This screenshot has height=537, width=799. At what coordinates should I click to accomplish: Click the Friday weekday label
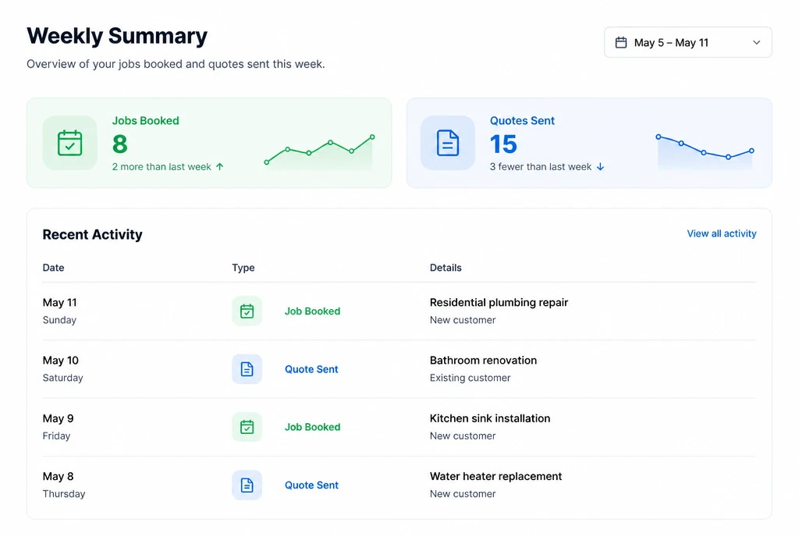[x=56, y=436]
